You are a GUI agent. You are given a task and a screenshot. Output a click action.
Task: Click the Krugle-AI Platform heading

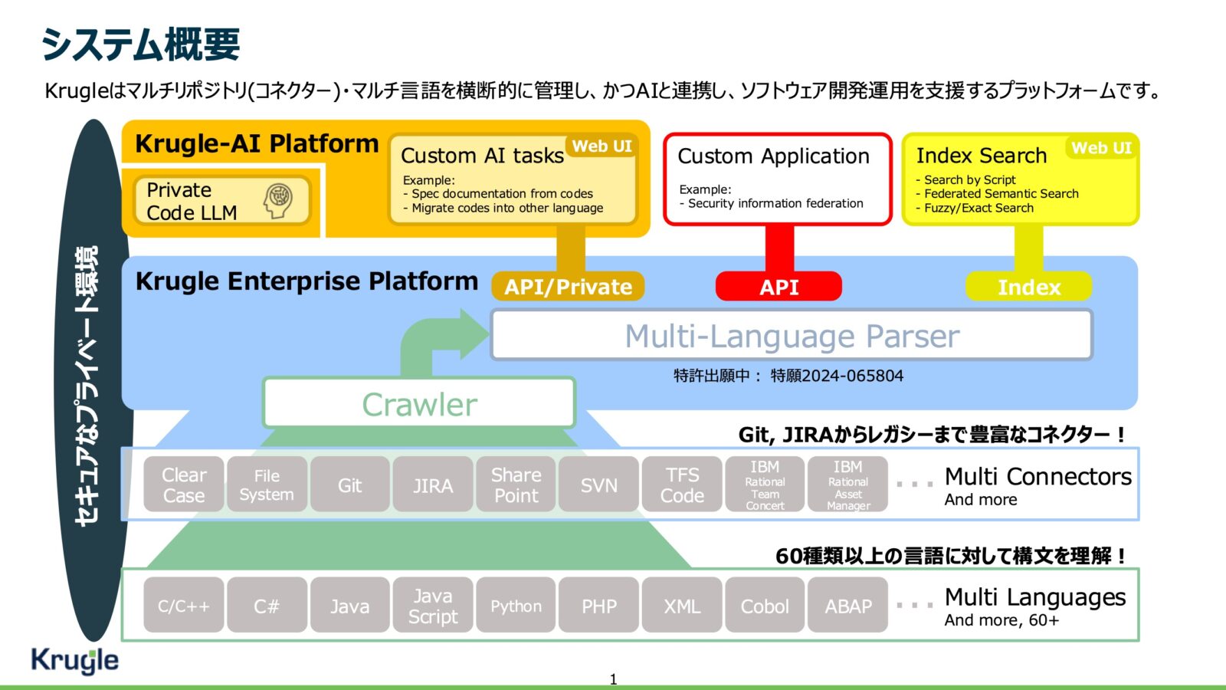coord(257,143)
